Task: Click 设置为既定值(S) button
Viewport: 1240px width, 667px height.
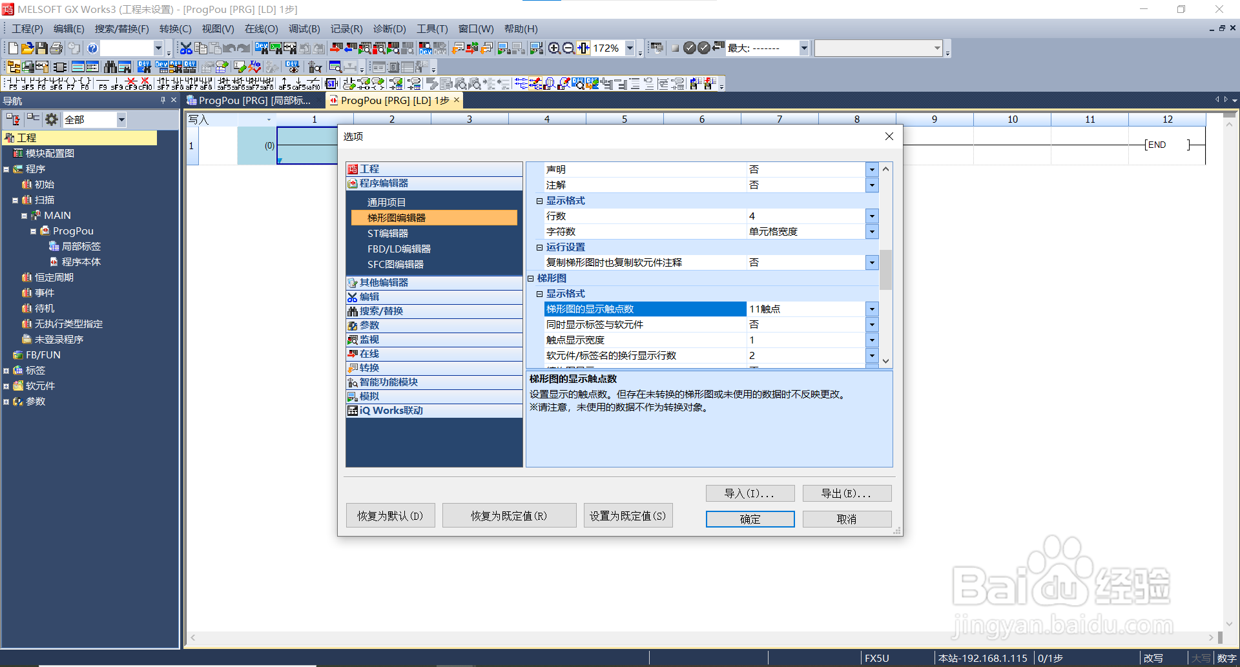Action: pyautogui.click(x=628, y=516)
